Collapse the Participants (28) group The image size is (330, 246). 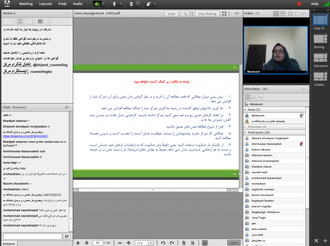click(x=245, y=133)
